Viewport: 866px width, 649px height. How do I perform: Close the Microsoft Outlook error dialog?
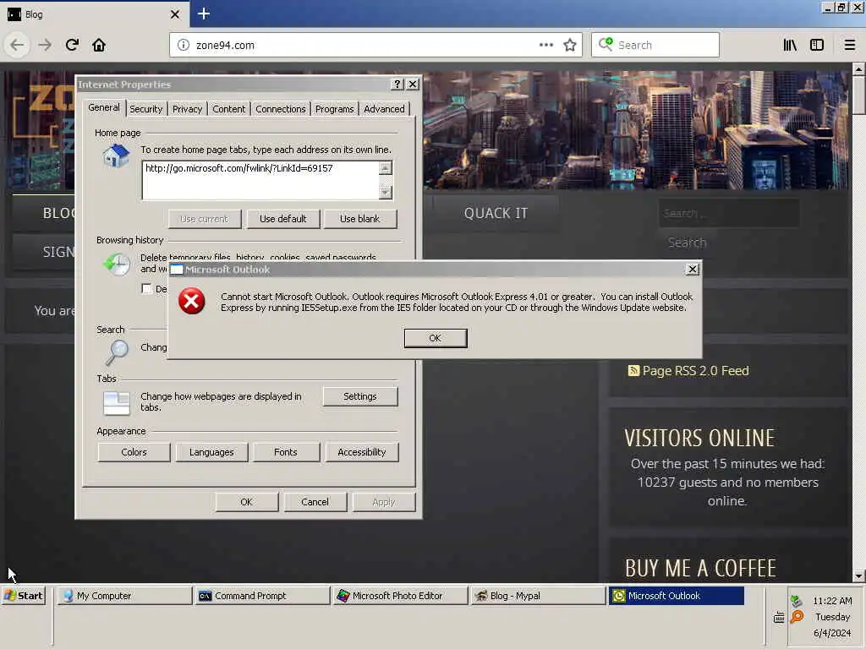tap(692, 269)
